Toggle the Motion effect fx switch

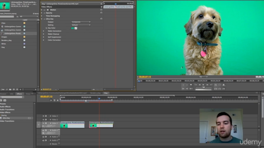coord(45,10)
